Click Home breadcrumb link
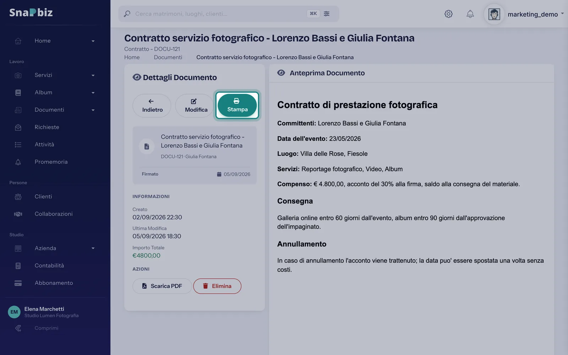This screenshot has width=568, height=355. [x=132, y=57]
